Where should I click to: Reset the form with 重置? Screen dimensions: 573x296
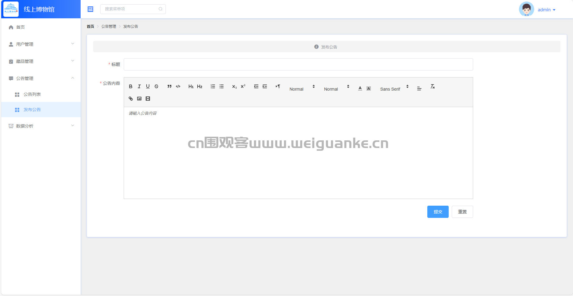(462, 212)
